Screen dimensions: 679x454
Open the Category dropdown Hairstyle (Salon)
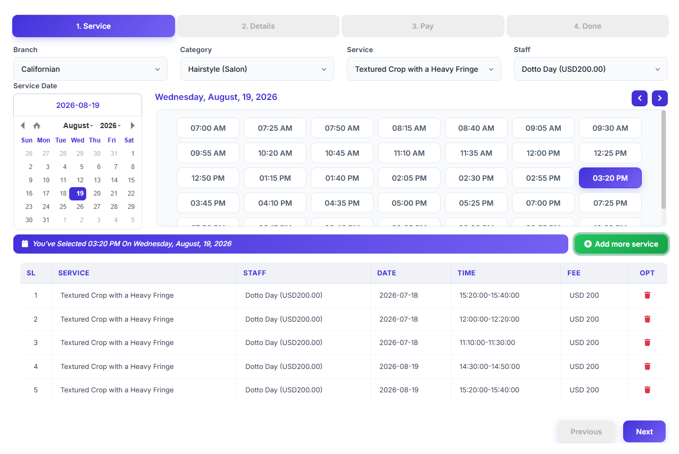tap(257, 69)
